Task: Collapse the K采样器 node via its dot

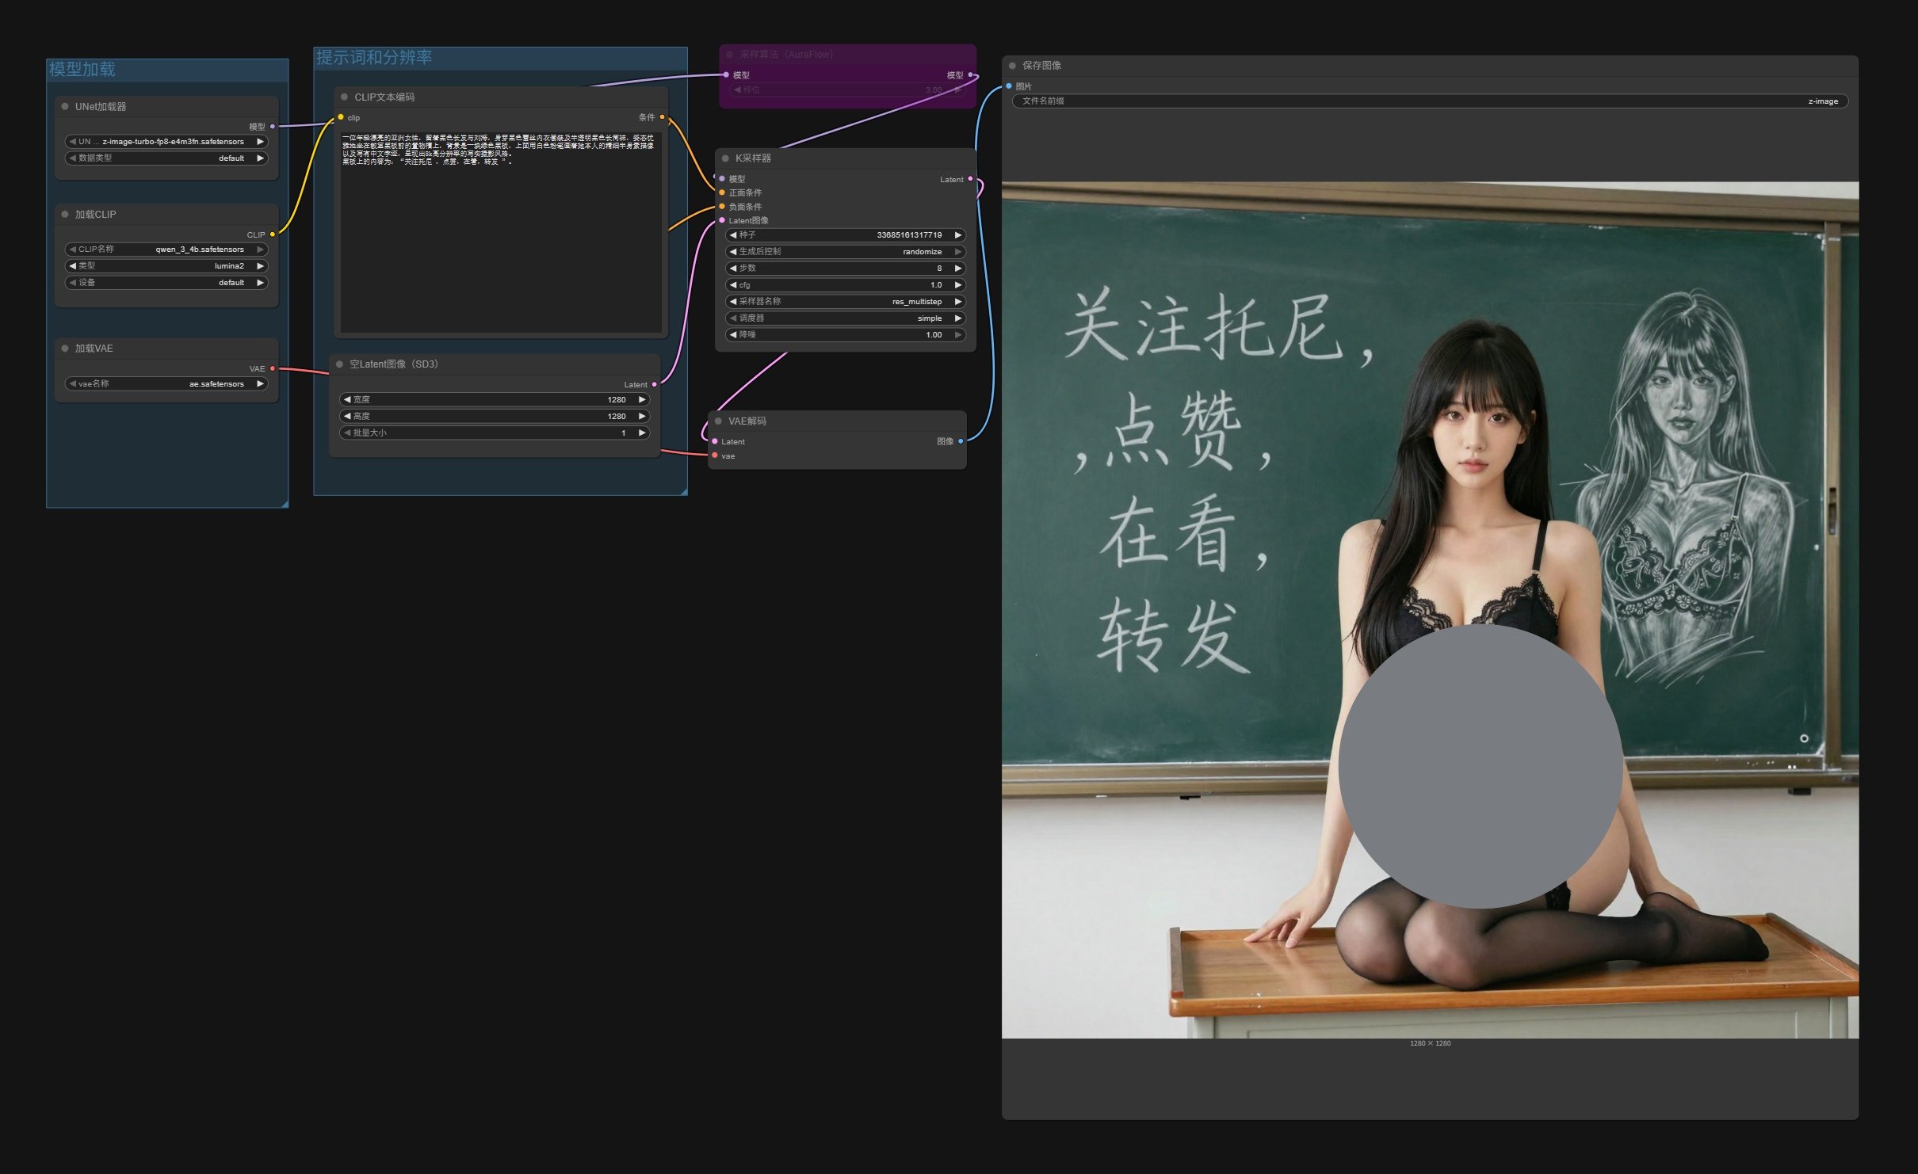Action: pyautogui.click(x=725, y=158)
